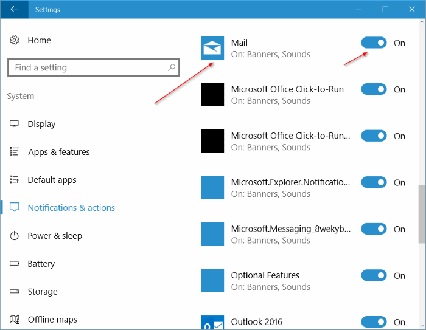Open Microsoft.Messaging_8wekyb... entry
Viewport: 426px width, 330px height.
291,234
